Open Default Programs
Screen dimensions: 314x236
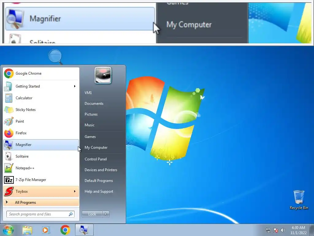tap(99, 181)
